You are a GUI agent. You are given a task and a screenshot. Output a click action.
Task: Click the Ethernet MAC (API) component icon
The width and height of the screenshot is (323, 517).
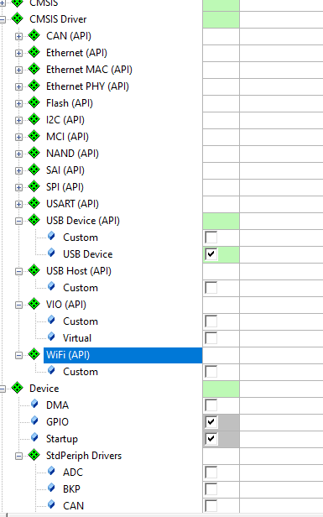point(34,69)
